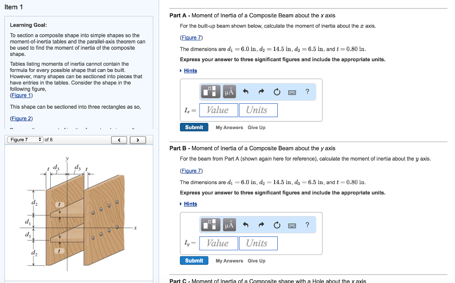The width and height of the screenshot is (455, 283).
Task: Click the next figure arrow button
Action: (x=138, y=139)
